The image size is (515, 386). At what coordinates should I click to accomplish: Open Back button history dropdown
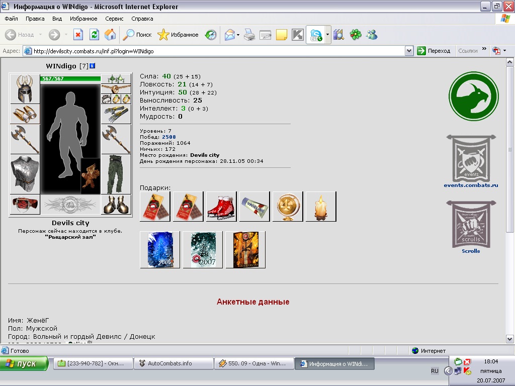pos(40,35)
